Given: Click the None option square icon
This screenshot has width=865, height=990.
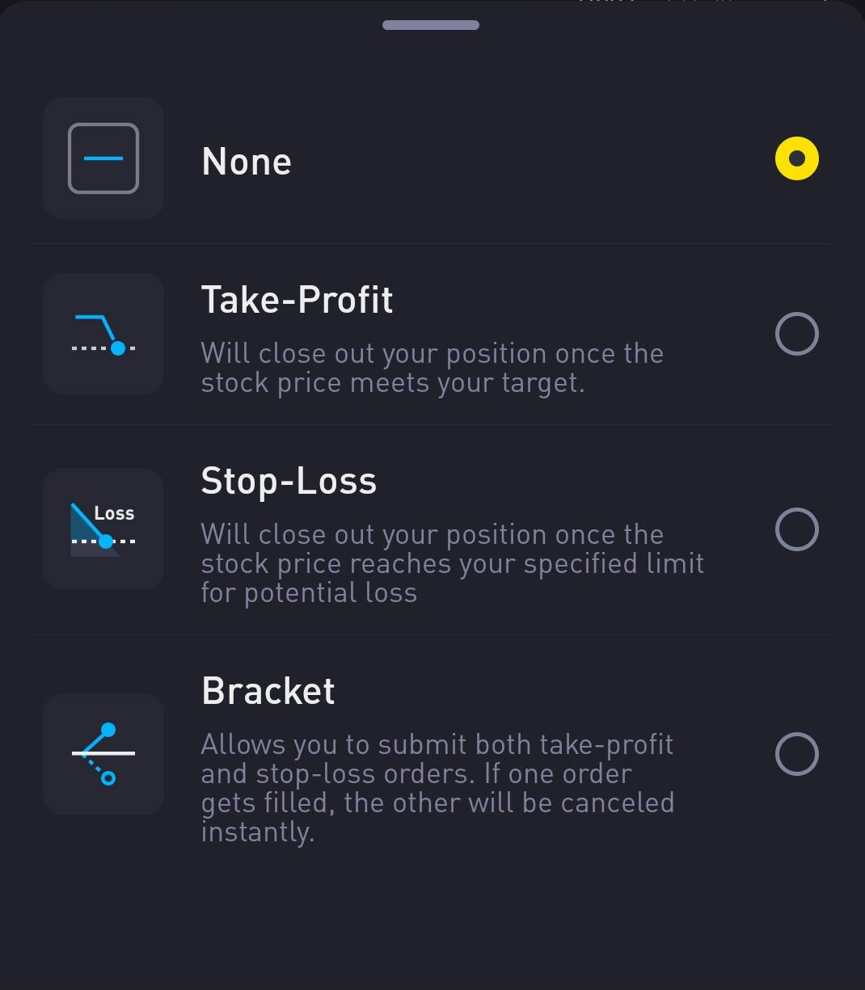Looking at the screenshot, I should [103, 158].
